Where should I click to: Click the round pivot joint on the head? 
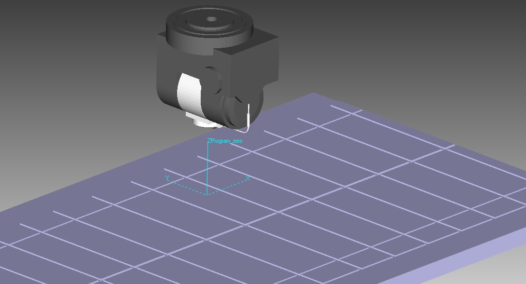[x=212, y=80]
